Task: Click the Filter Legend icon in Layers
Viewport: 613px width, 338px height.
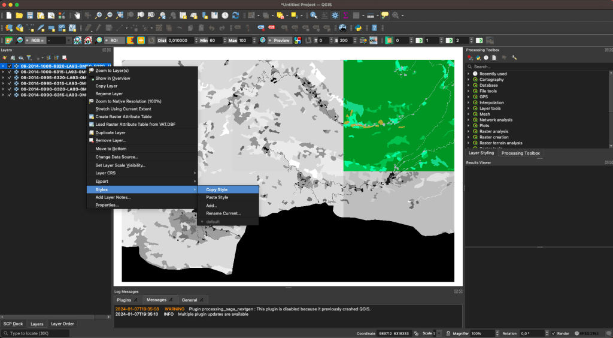Action: (x=29, y=58)
